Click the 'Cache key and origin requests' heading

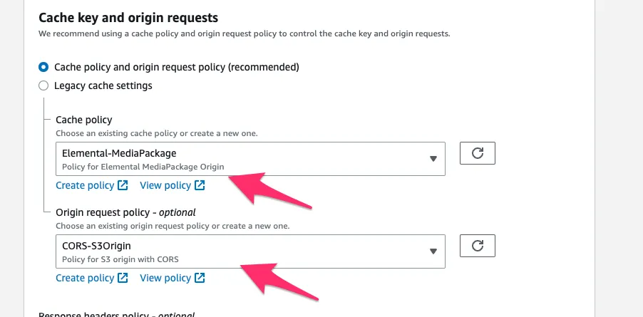coord(128,17)
